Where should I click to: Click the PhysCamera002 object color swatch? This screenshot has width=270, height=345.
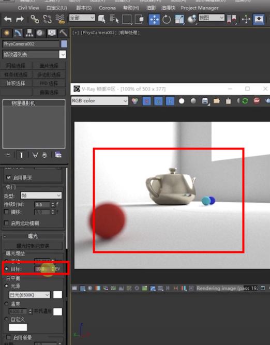click(x=64, y=44)
